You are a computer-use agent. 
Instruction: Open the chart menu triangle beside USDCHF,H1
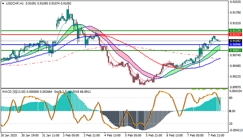[x=3, y=4]
